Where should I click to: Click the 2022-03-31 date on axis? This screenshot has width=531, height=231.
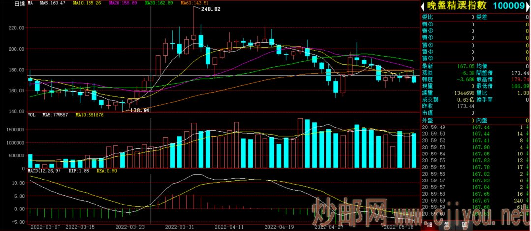point(178,227)
